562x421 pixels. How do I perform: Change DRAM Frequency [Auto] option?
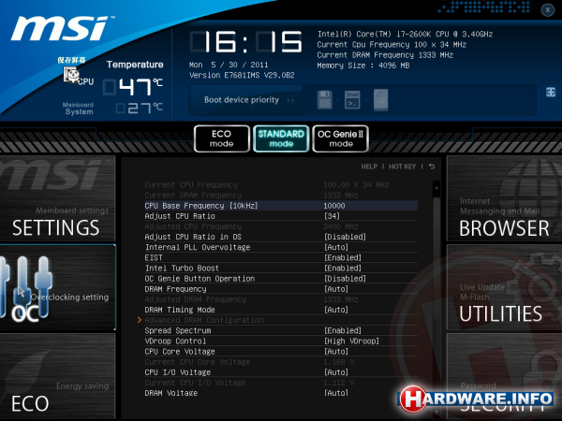pyautogui.click(x=336, y=289)
